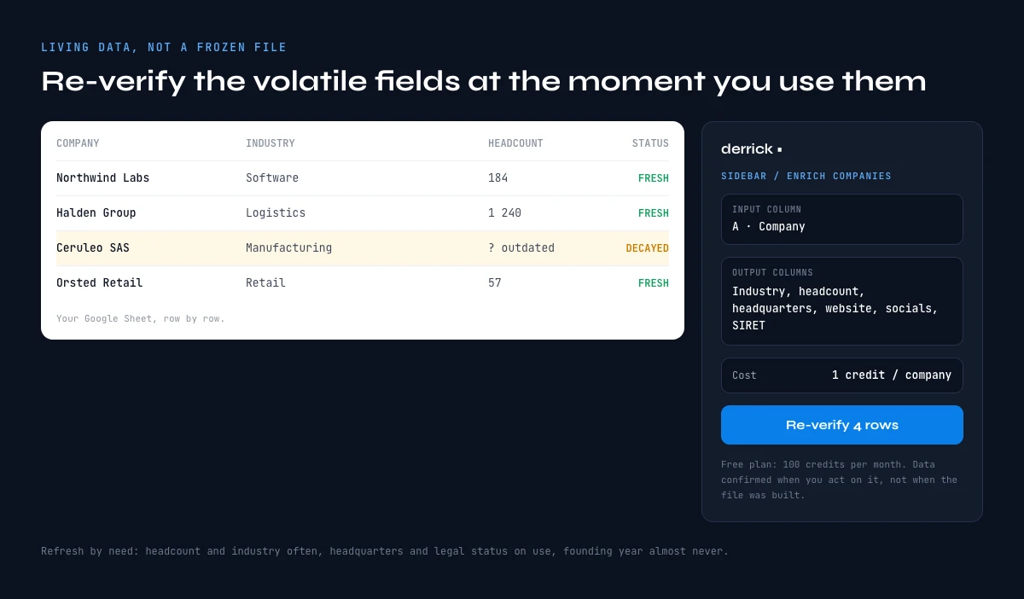
Task: Click the Company column header
Action: coord(78,143)
